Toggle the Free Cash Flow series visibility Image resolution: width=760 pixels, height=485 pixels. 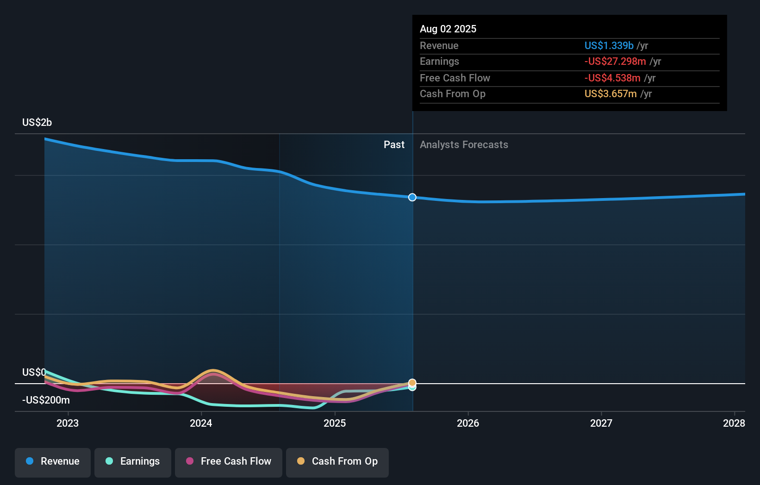click(x=228, y=462)
